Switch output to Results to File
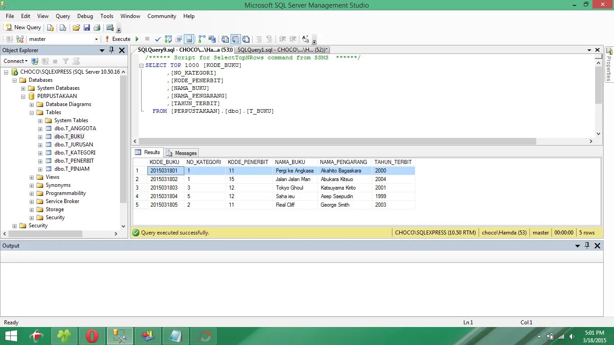The width and height of the screenshot is (614, 345). pyautogui.click(x=246, y=39)
